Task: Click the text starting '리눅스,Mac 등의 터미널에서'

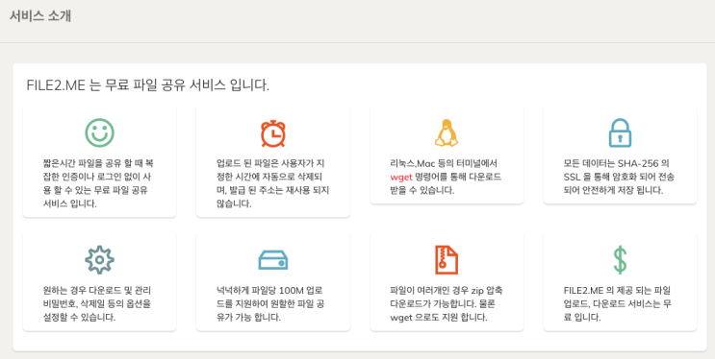Action: (x=447, y=177)
